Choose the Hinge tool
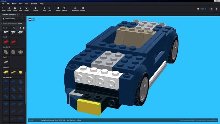 (9, 9)
